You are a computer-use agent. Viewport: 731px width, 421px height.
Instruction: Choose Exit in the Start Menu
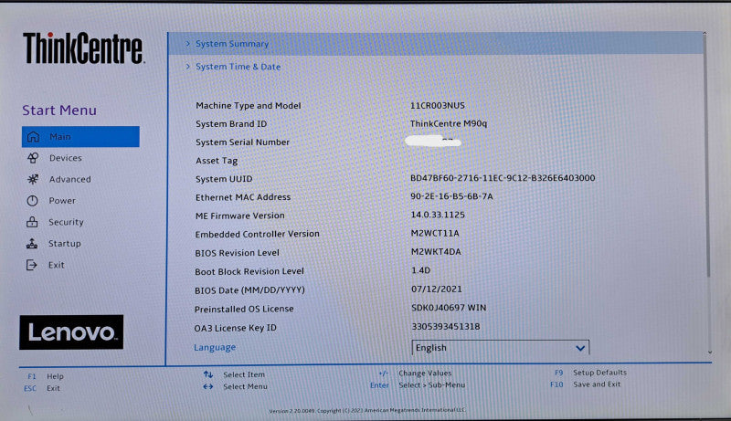[56, 265]
